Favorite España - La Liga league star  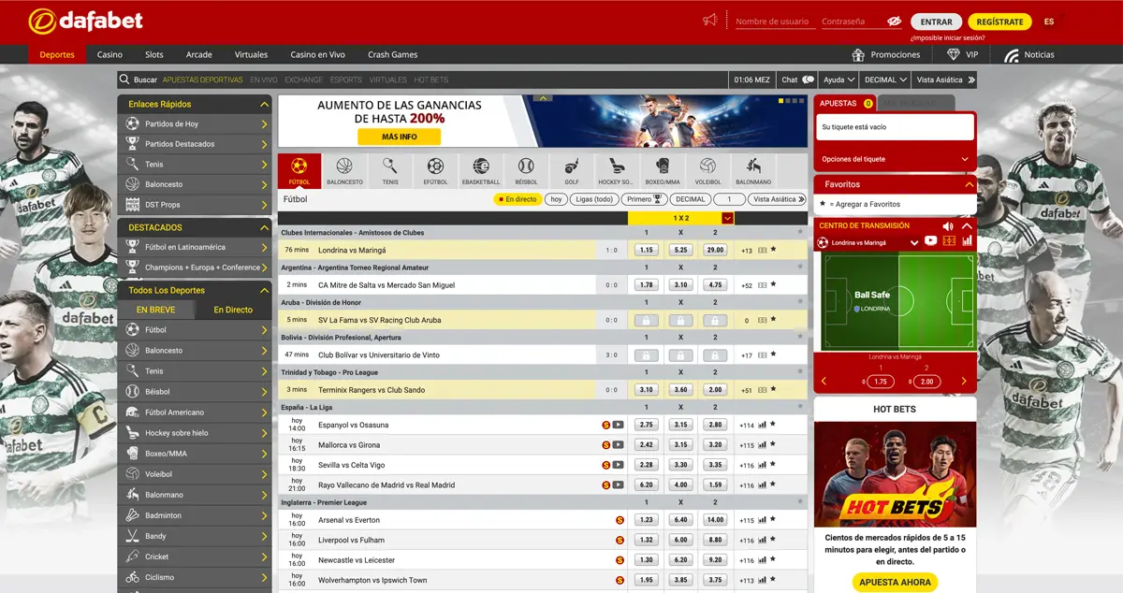(799, 408)
